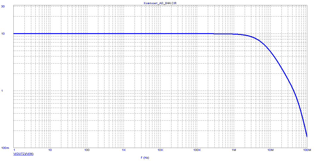Click the 1K frequency axis label
The width and height of the screenshot is (315, 161).
coord(124,150)
